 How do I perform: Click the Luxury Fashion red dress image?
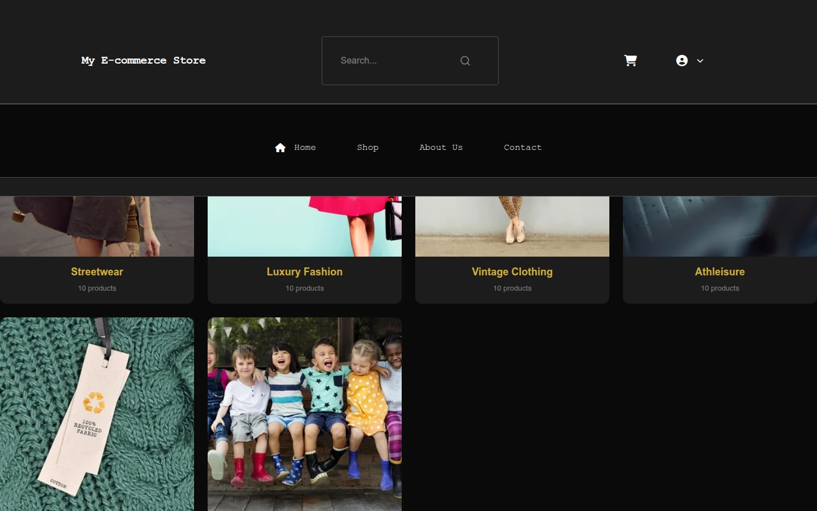point(305,227)
